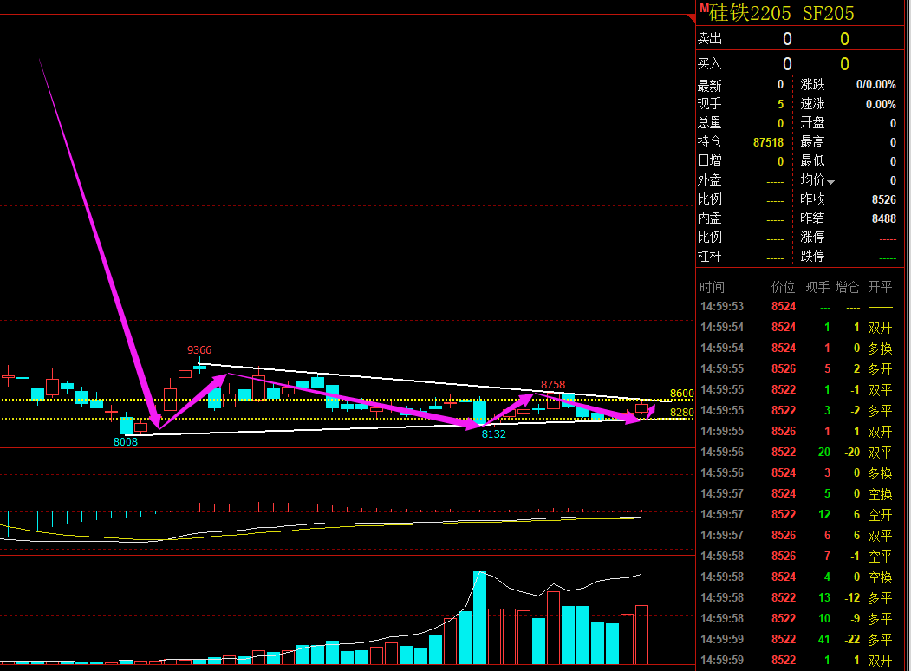Click the last red candlestick on chart
The image size is (911, 671).
[641, 407]
